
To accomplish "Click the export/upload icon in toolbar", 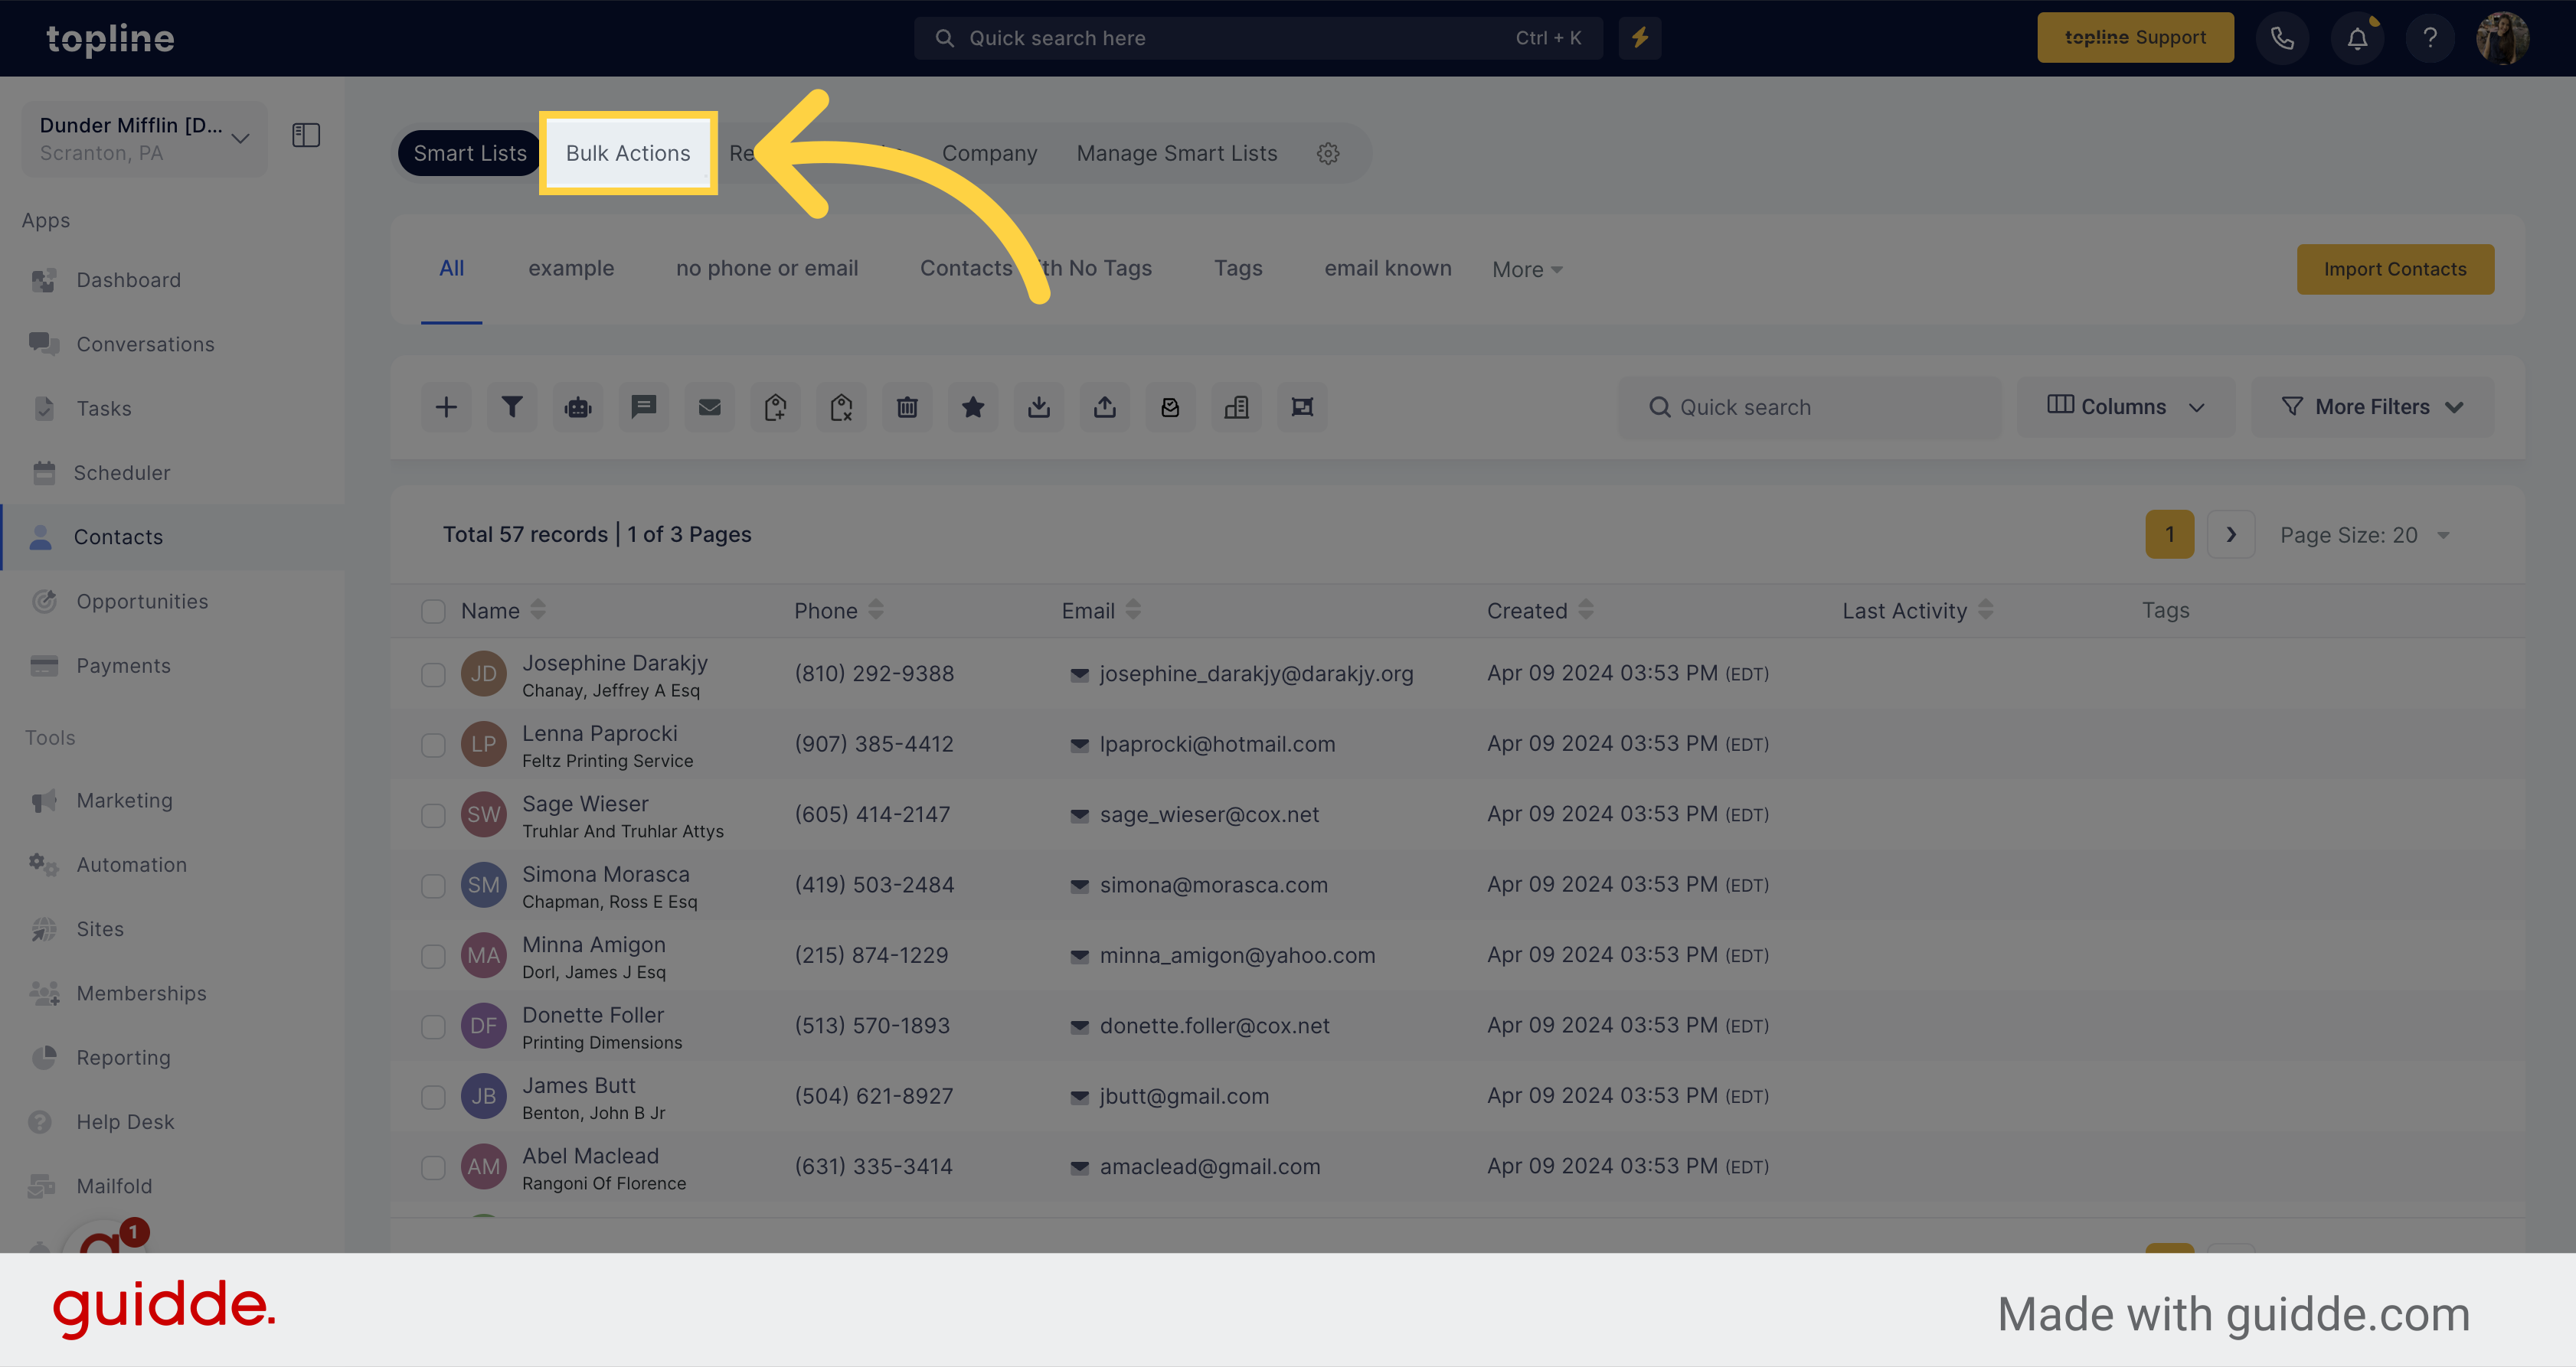I will (1104, 405).
